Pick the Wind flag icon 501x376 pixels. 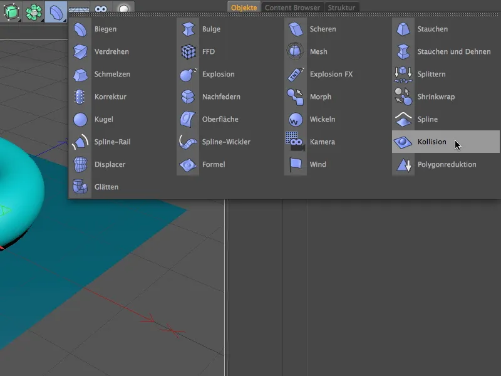click(296, 165)
